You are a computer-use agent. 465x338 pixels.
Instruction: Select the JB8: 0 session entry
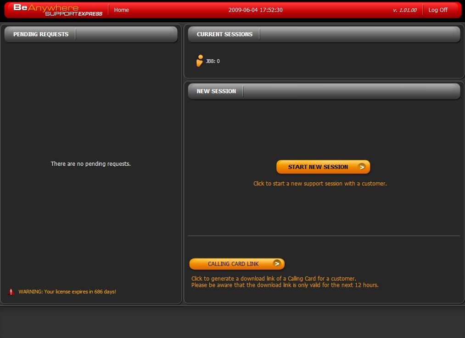213,61
